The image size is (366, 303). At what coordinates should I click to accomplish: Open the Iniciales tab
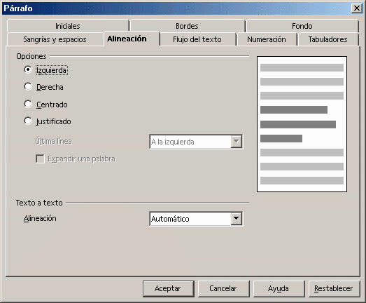click(x=67, y=26)
